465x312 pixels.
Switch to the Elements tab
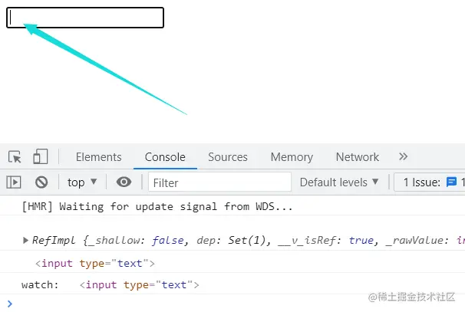99,157
